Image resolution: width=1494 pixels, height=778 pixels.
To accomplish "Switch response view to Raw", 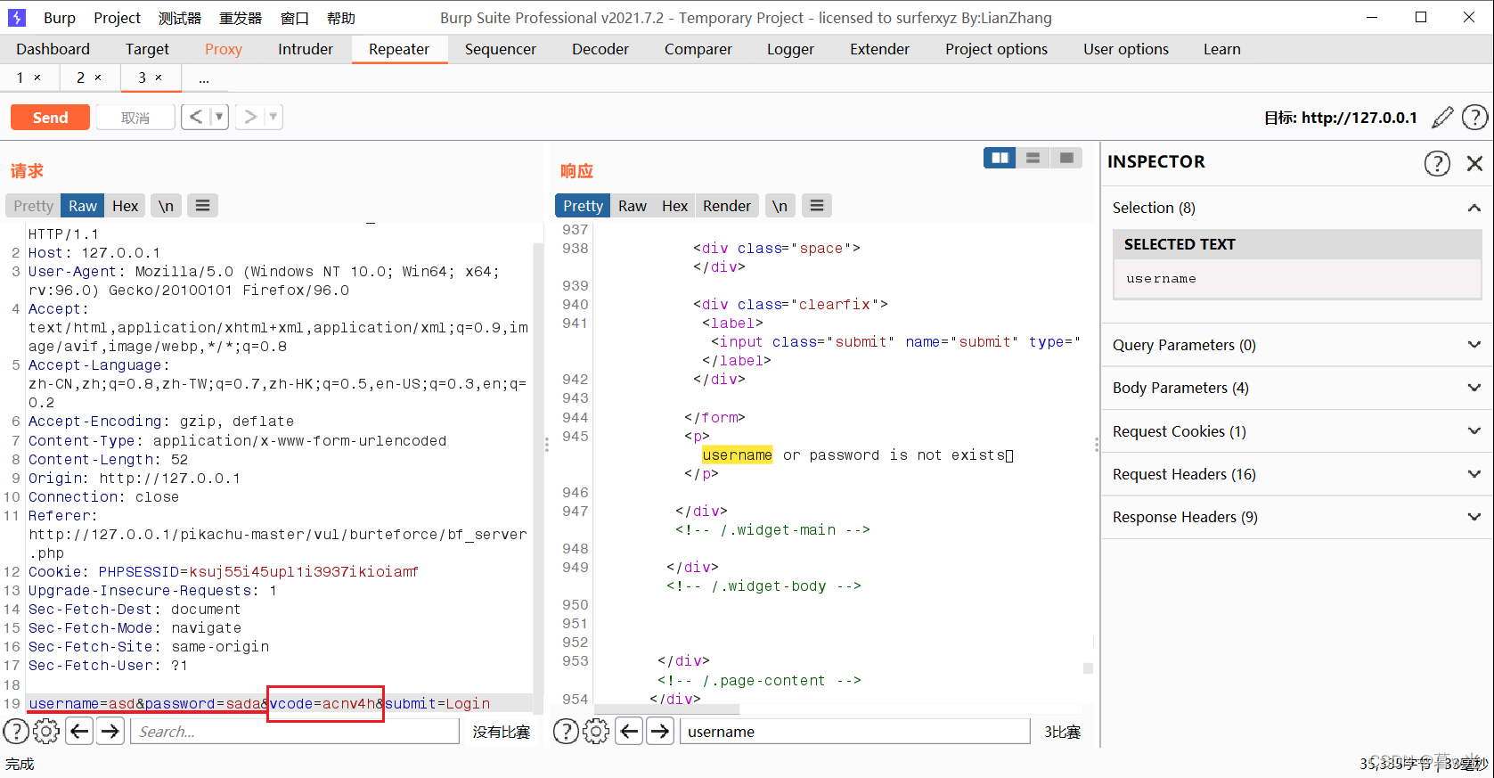I will (633, 206).
